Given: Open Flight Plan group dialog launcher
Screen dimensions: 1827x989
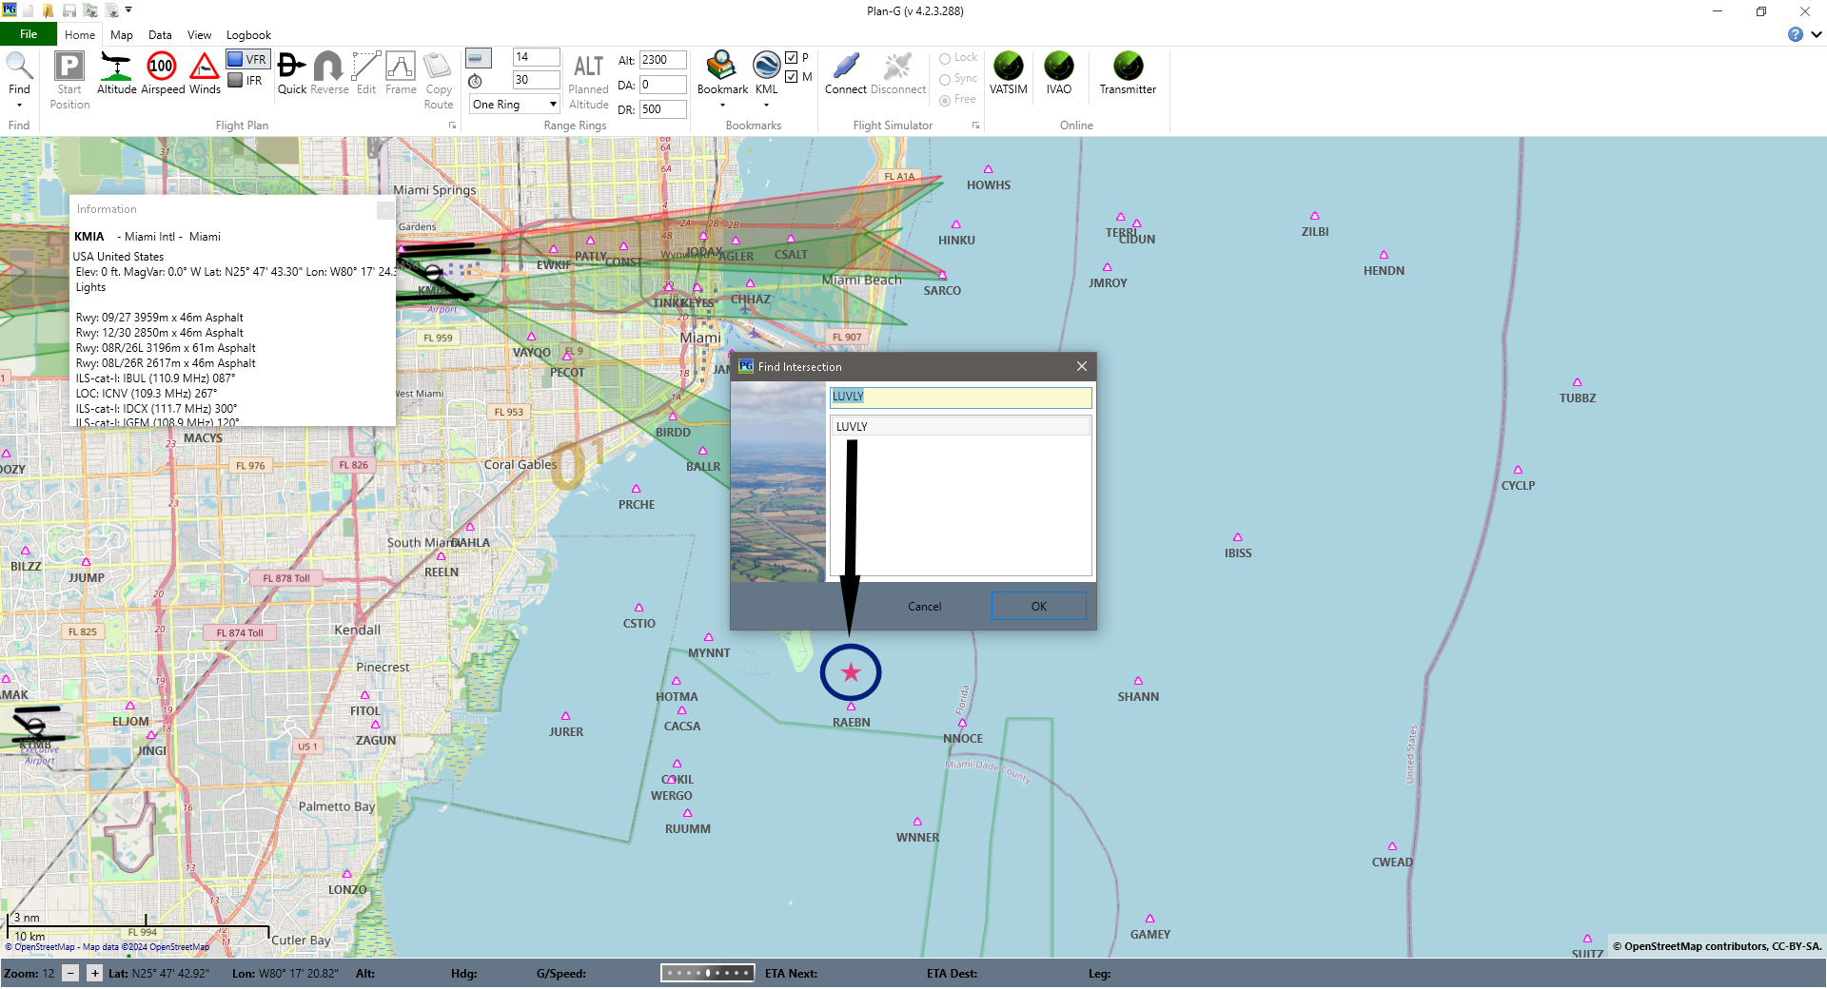Looking at the screenshot, I should click(452, 126).
